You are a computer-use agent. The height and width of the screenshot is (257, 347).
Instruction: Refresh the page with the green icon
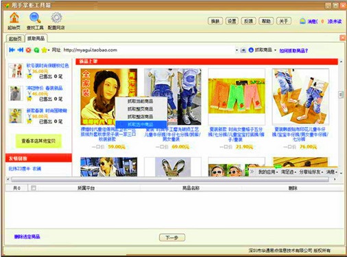pyautogui.click(x=36, y=50)
